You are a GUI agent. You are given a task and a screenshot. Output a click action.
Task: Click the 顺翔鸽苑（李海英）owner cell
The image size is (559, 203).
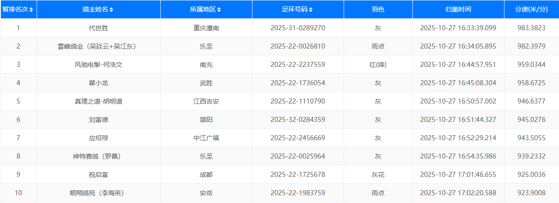pos(99,193)
